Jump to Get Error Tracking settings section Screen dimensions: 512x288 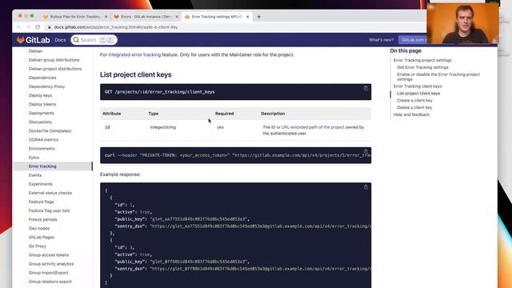click(x=422, y=67)
